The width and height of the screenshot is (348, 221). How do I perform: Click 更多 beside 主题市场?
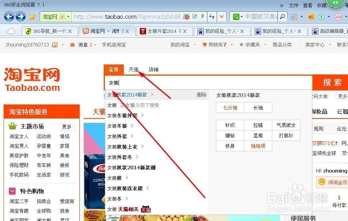67,127
